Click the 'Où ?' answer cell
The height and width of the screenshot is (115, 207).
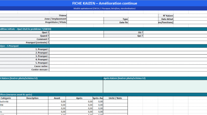pos(175,33)
